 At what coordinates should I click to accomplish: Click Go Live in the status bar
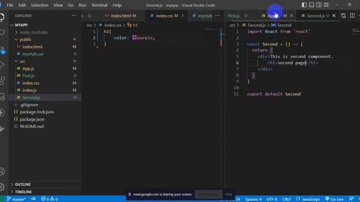coord(335,199)
